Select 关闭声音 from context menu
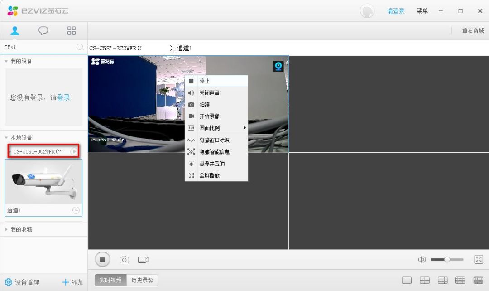 (x=209, y=93)
